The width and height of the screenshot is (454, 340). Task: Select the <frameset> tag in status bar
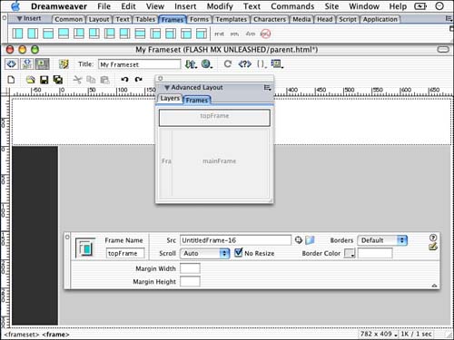(22, 335)
